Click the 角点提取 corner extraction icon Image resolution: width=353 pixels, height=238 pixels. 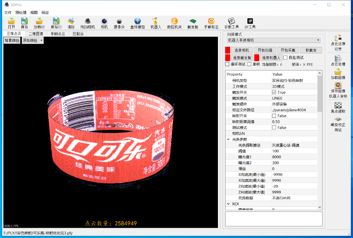point(338,108)
